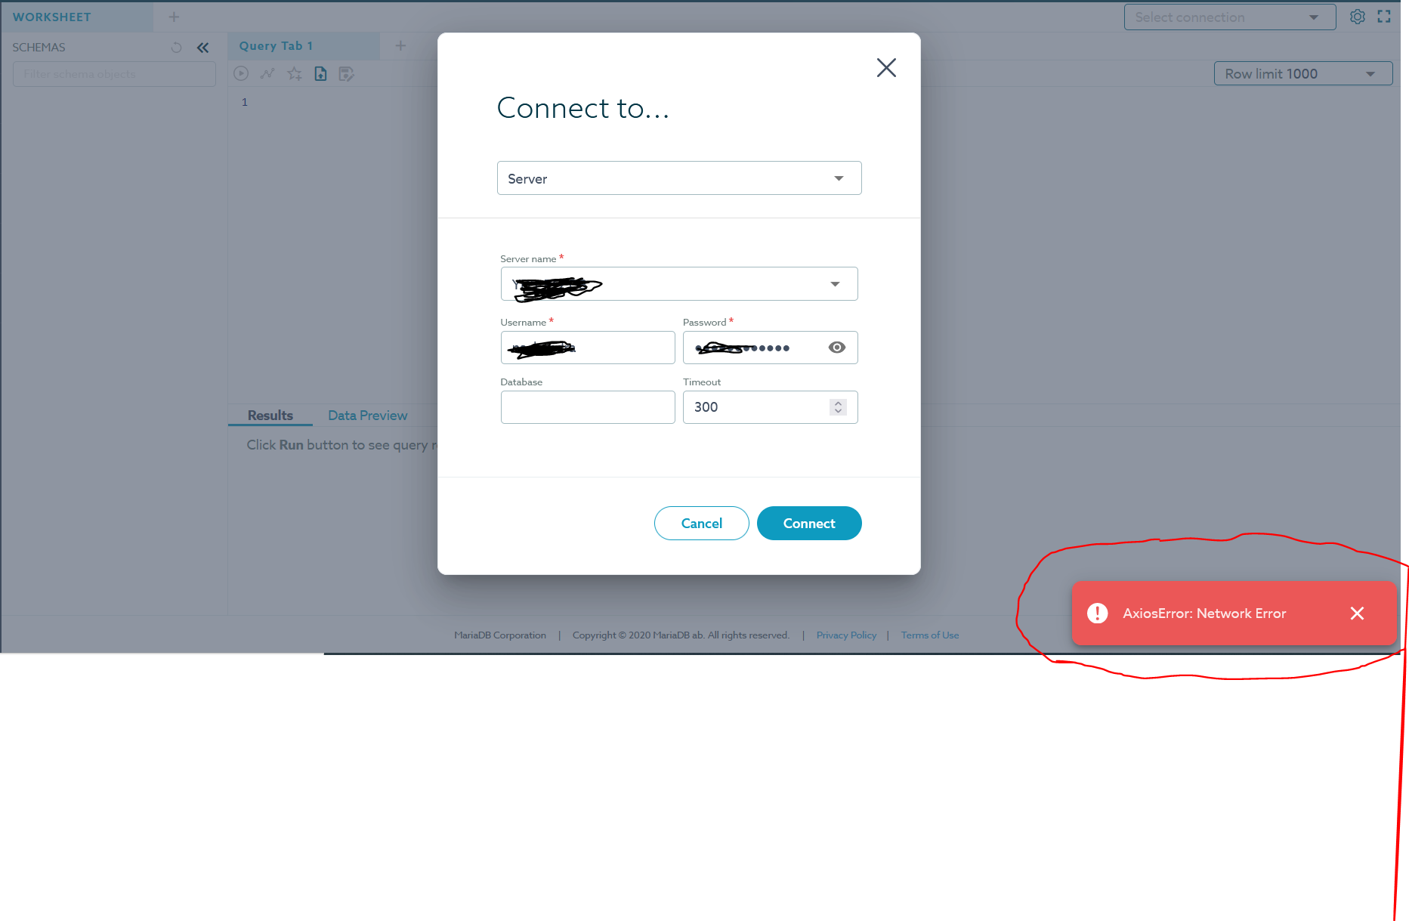Expand the Server name dropdown
The image size is (1409, 921).
click(679, 284)
